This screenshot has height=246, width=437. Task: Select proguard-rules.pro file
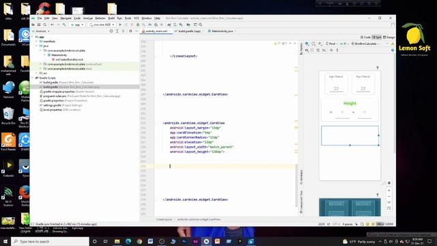(80, 96)
